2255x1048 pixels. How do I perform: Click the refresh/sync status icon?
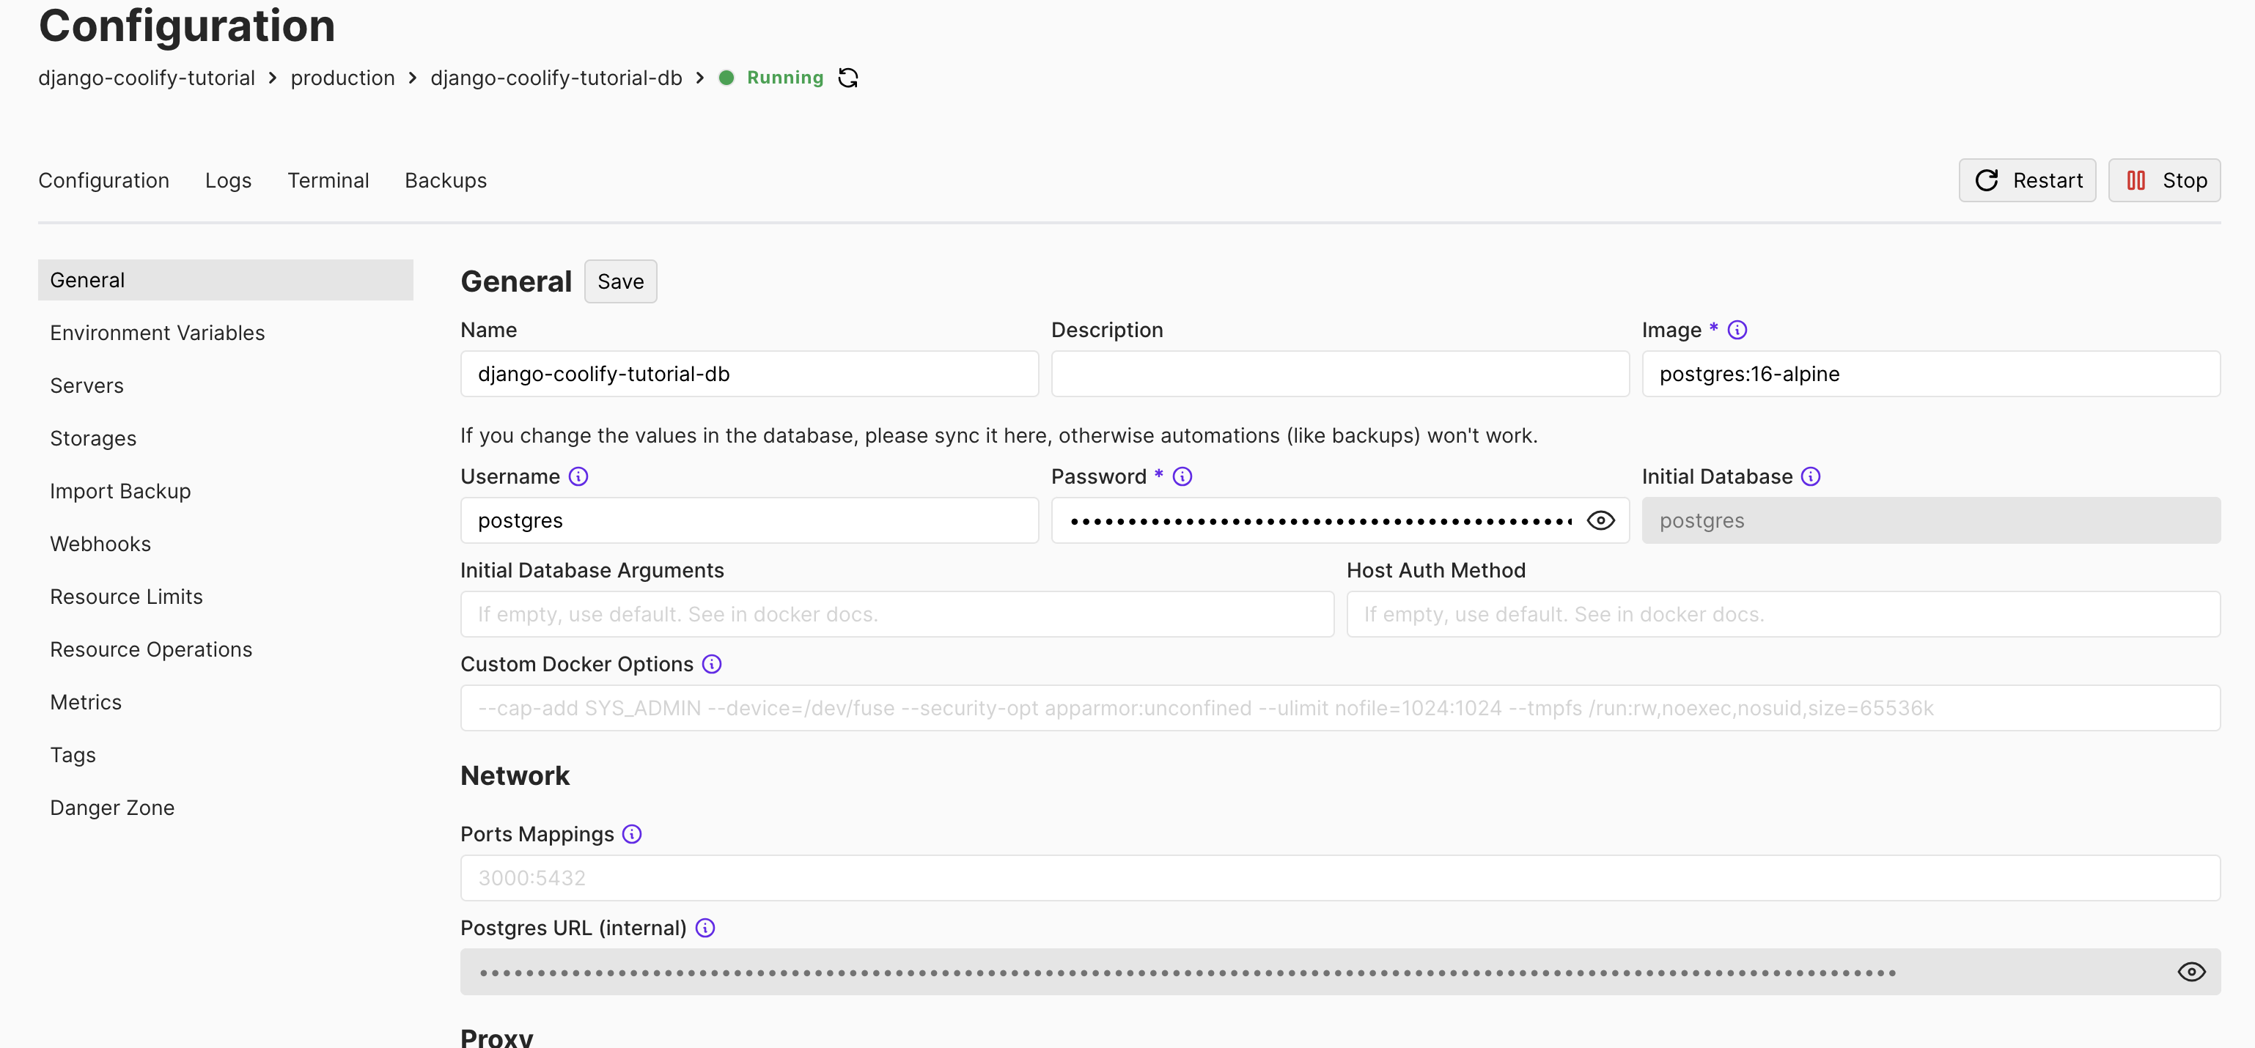click(x=848, y=76)
